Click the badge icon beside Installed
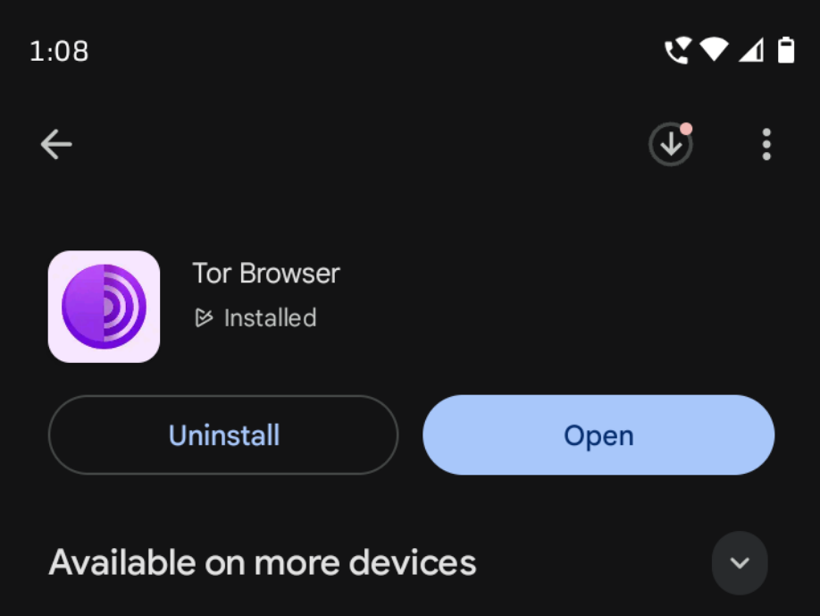The image size is (820, 616). coord(204,317)
